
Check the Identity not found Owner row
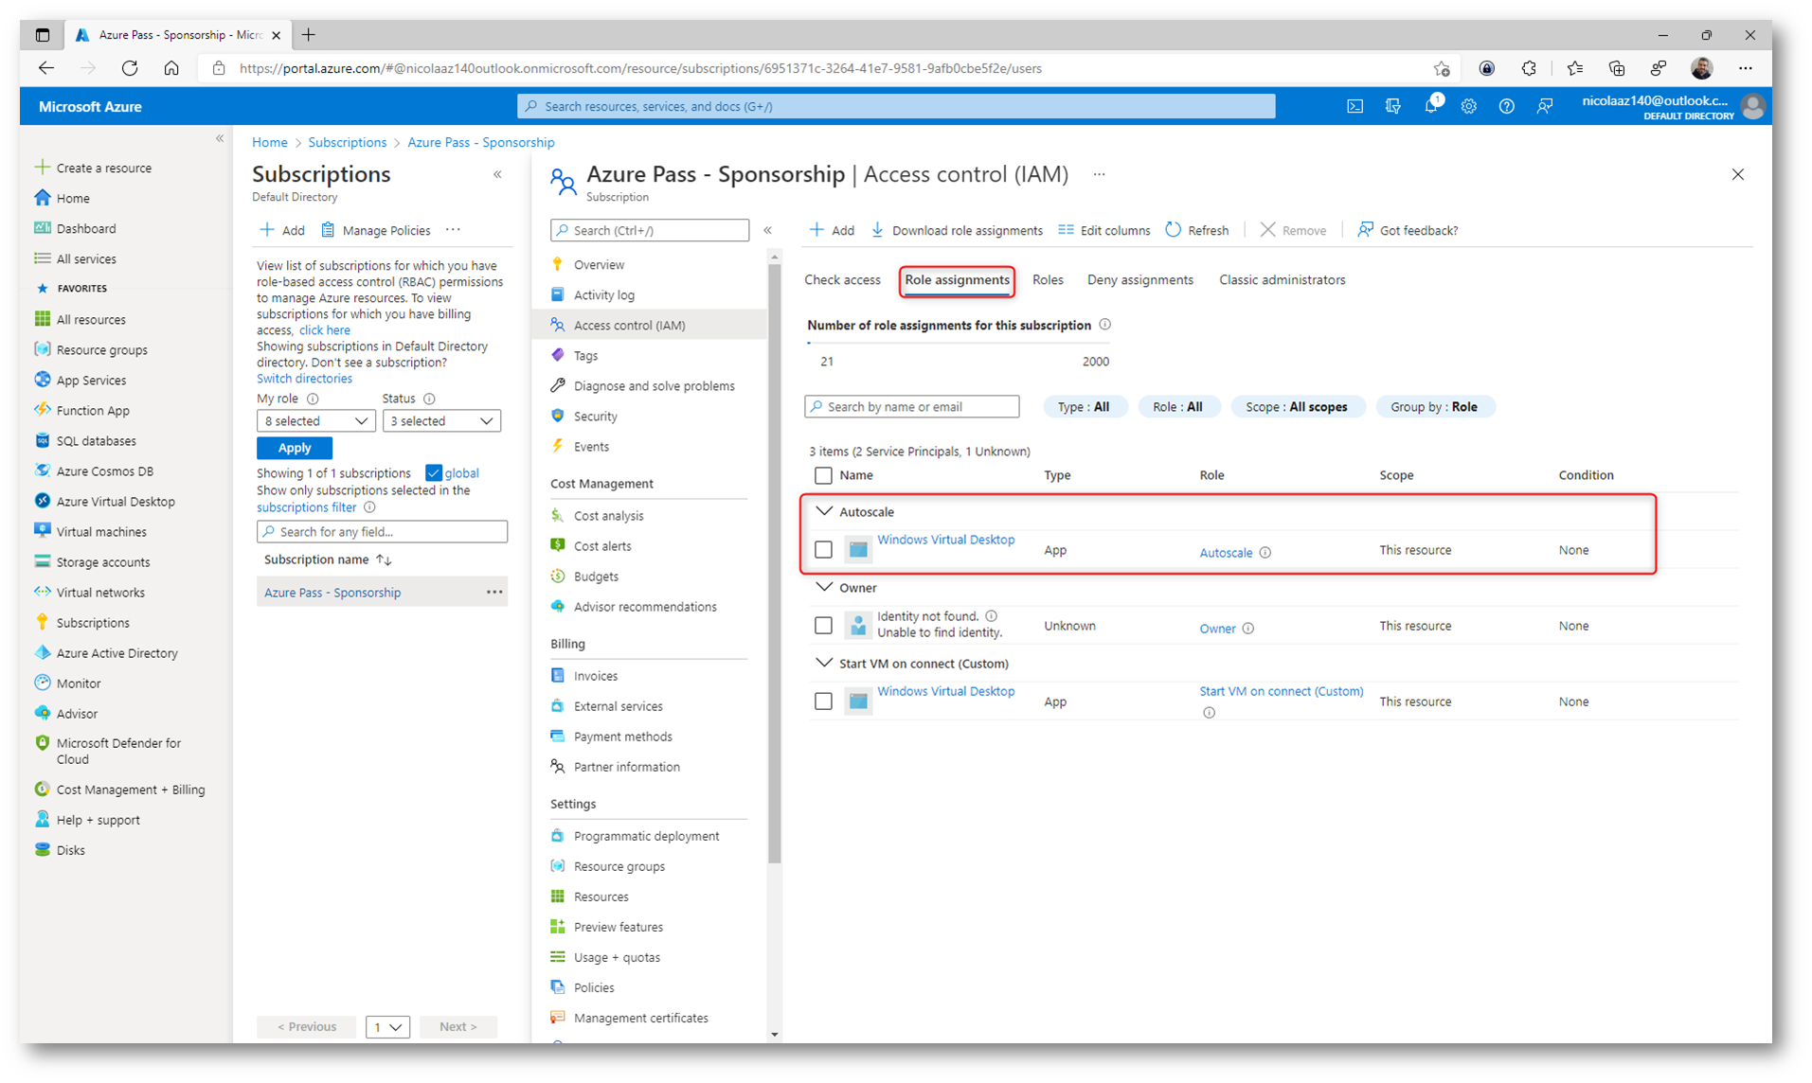click(x=823, y=625)
